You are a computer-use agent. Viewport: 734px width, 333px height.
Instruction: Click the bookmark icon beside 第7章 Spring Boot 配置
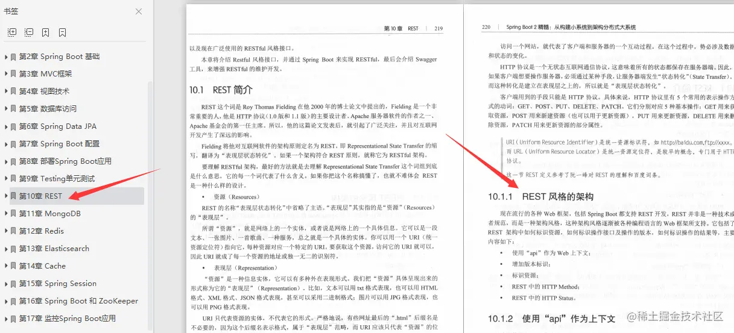click(x=13, y=144)
